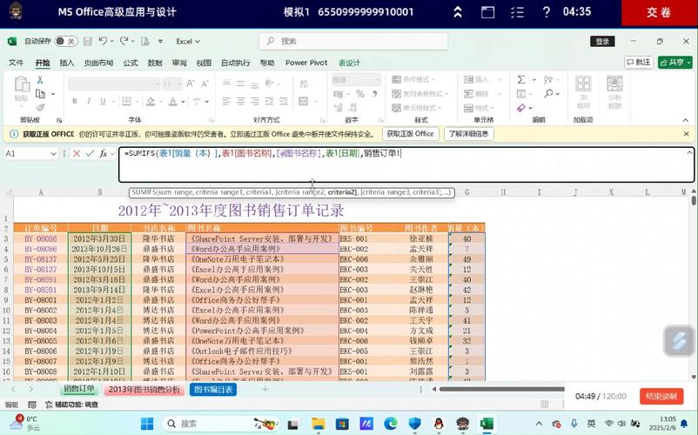Click the Format Painter brush icon
Image resolution: width=698 pixels, height=435 pixels.
click(x=41, y=107)
